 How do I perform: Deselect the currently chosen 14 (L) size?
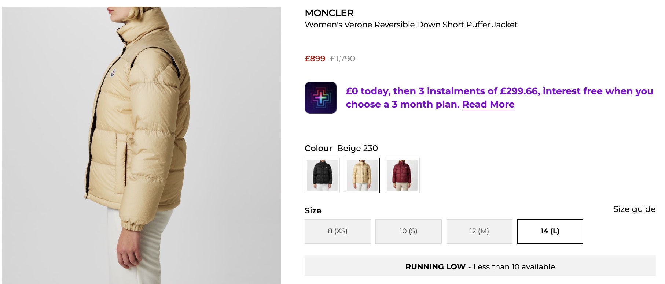click(x=550, y=231)
